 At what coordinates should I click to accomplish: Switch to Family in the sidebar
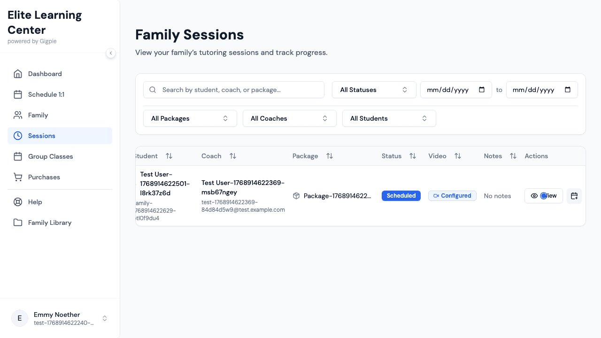point(38,115)
